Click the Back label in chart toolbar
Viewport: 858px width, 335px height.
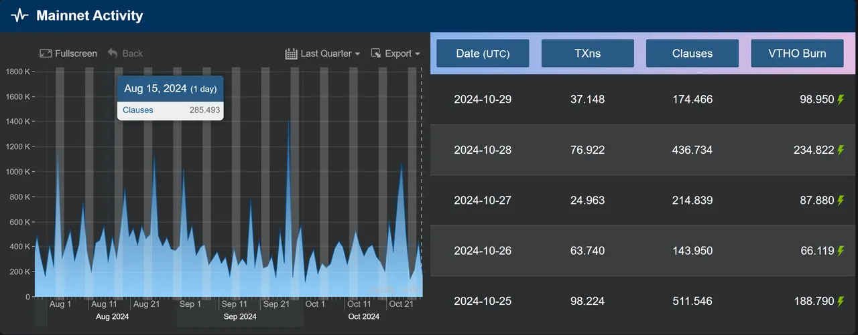(x=132, y=53)
